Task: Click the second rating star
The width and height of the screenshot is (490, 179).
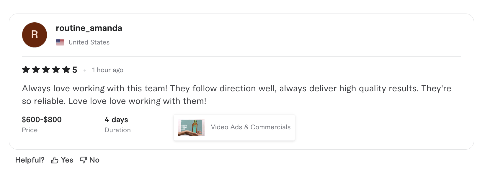Action: click(x=36, y=70)
